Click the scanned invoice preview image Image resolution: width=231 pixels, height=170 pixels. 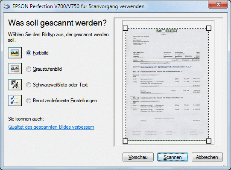click(167, 84)
